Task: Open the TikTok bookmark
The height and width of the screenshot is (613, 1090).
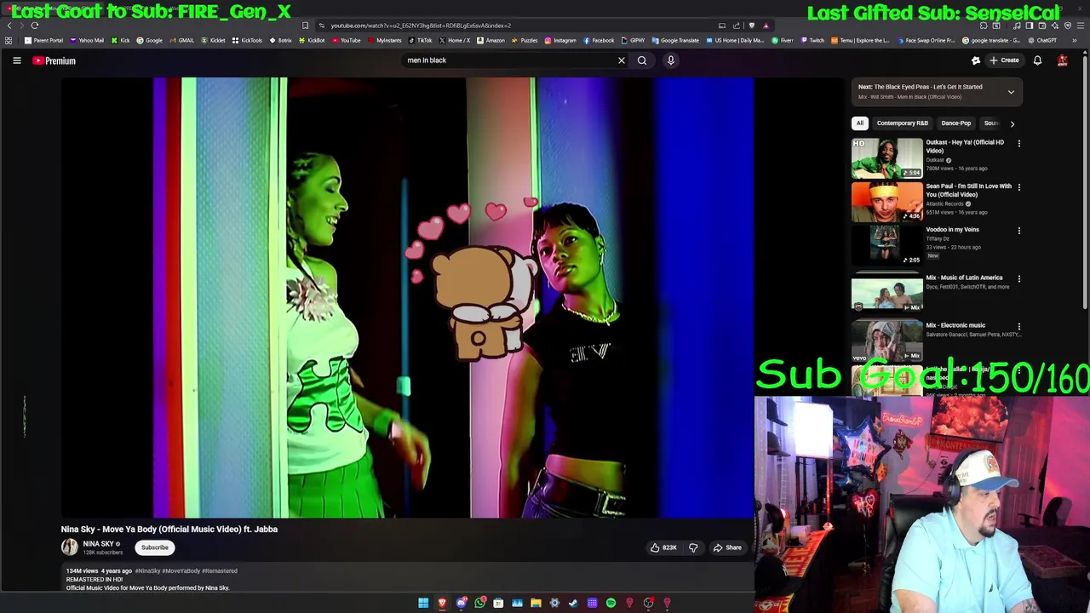Action: [x=421, y=40]
